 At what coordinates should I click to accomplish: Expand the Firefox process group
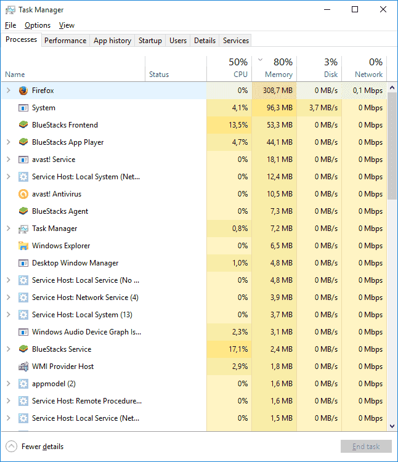point(9,91)
